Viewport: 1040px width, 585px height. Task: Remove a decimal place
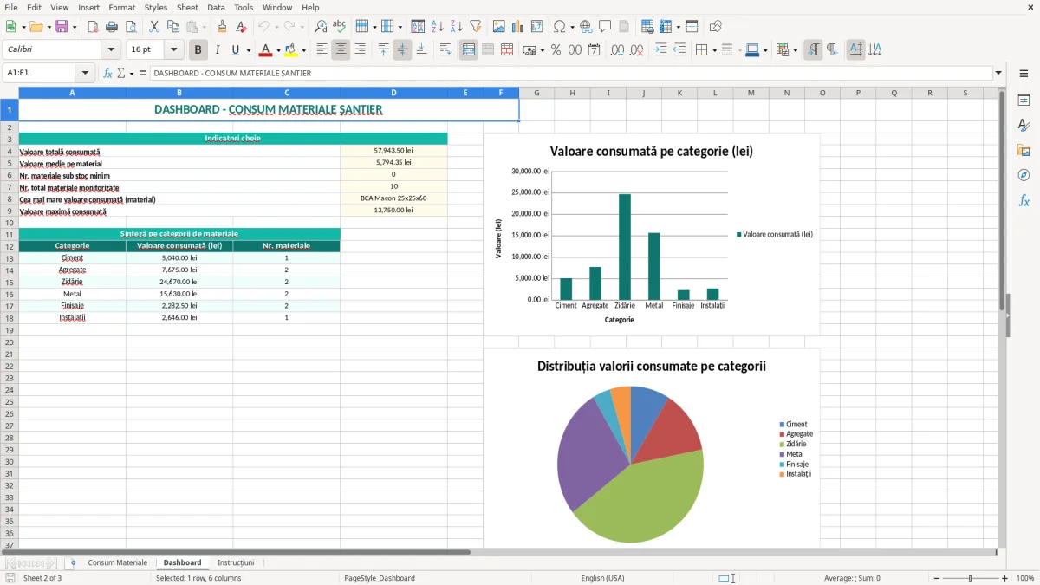click(x=637, y=50)
